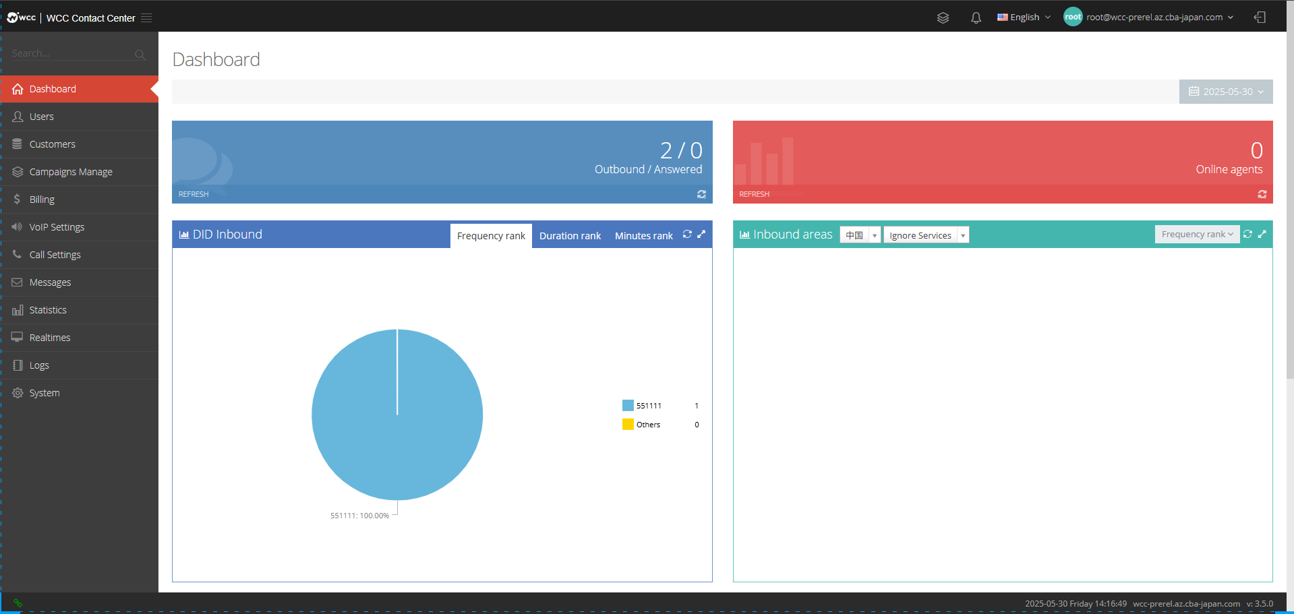Click the green connection status icon

[18, 603]
